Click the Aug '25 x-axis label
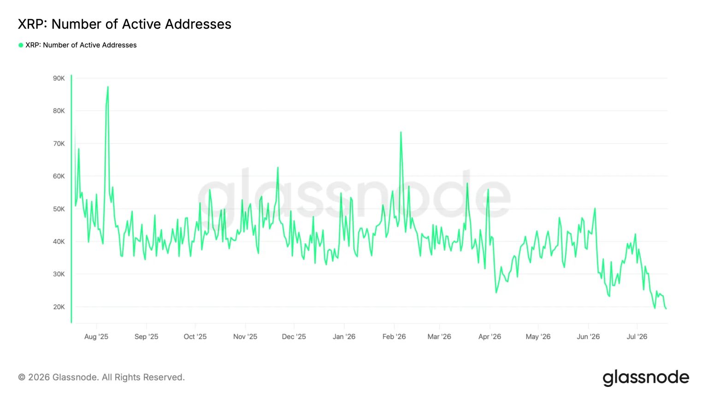This screenshot has width=708, height=398. [x=96, y=337]
